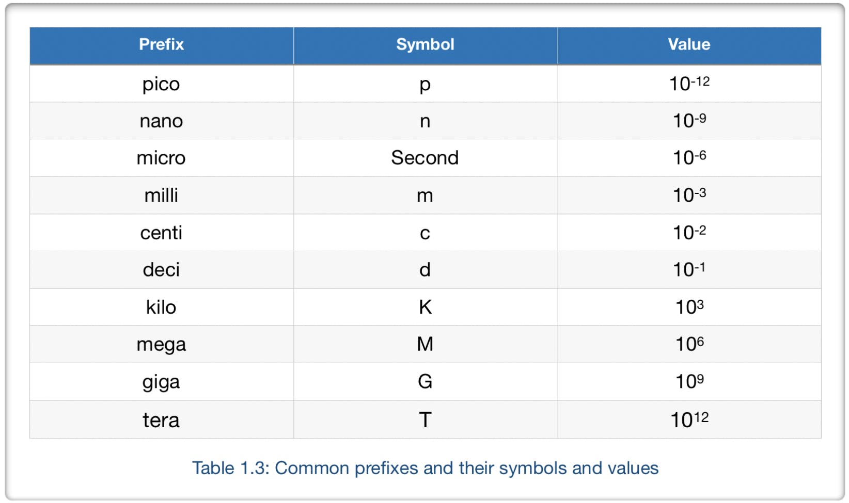
Task: Select the uppercase T symbol cell
Action: (x=425, y=420)
